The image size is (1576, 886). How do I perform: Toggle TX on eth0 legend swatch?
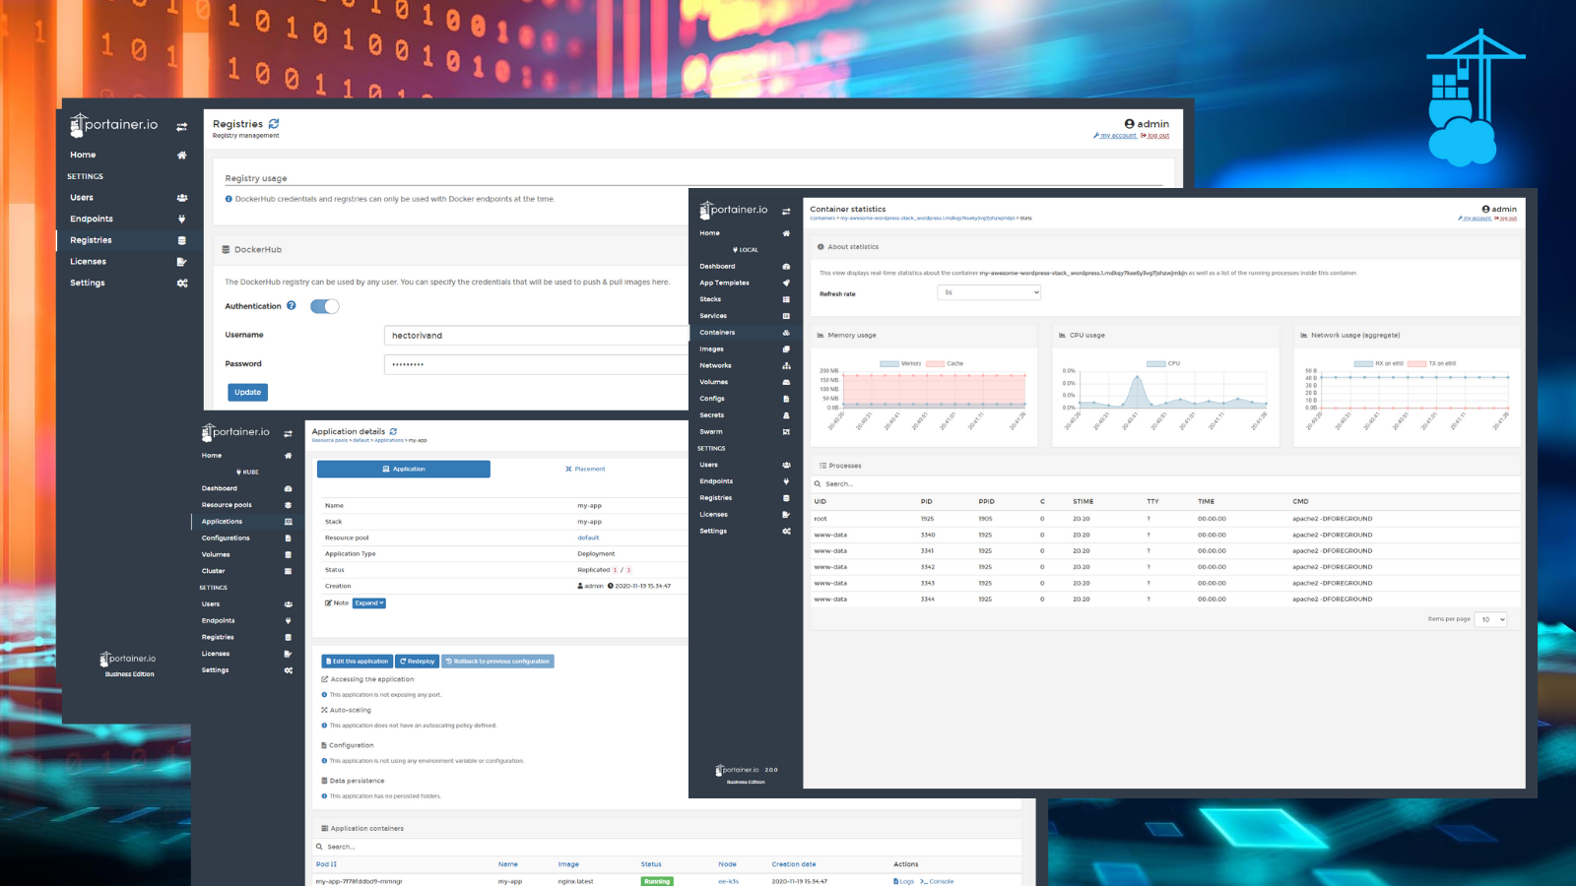[x=1416, y=364]
